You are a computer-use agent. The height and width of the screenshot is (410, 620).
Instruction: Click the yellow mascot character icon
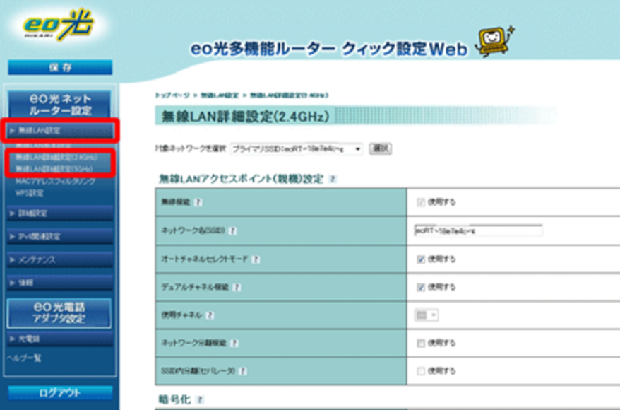pyautogui.click(x=494, y=41)
